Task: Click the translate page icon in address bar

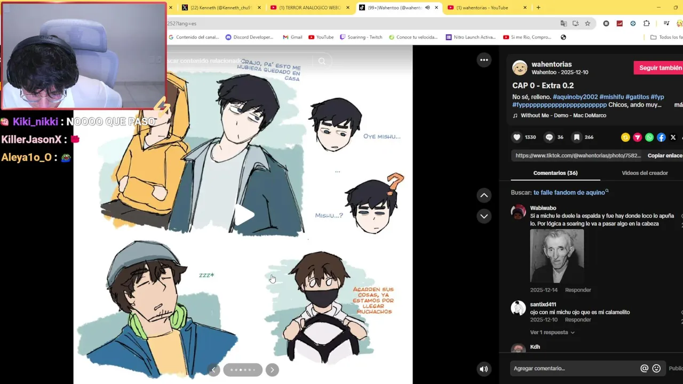Action: pos(563,23)
